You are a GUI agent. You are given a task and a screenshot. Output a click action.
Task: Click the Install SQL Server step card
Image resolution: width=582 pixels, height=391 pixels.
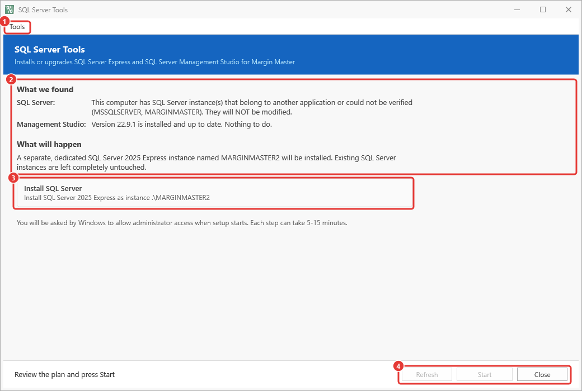(x=214, y=193)
